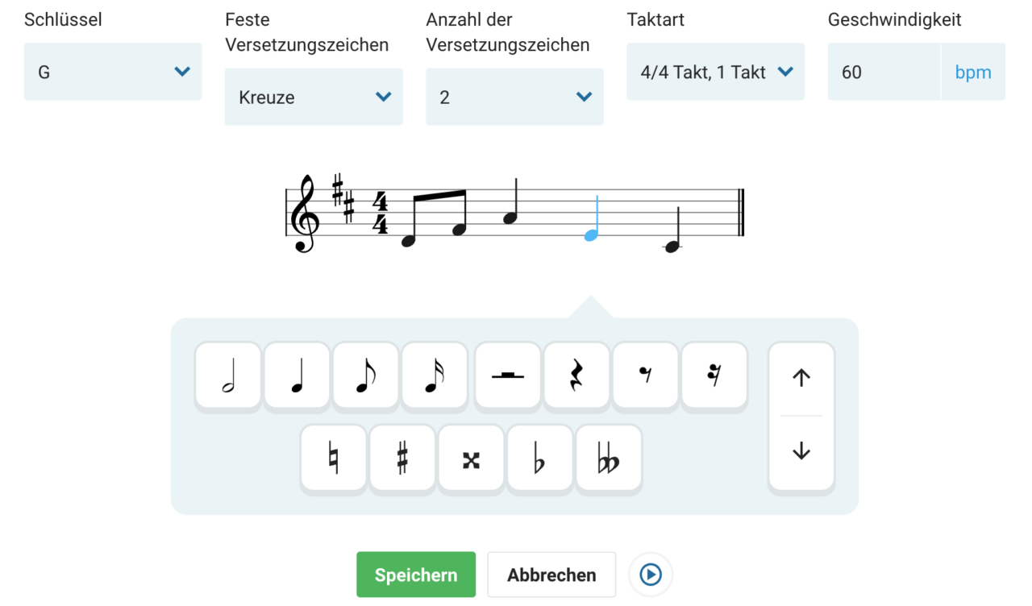1032x606 pixels.
Task: Select the quarter note duration button
Action: (x=298, y=376)
